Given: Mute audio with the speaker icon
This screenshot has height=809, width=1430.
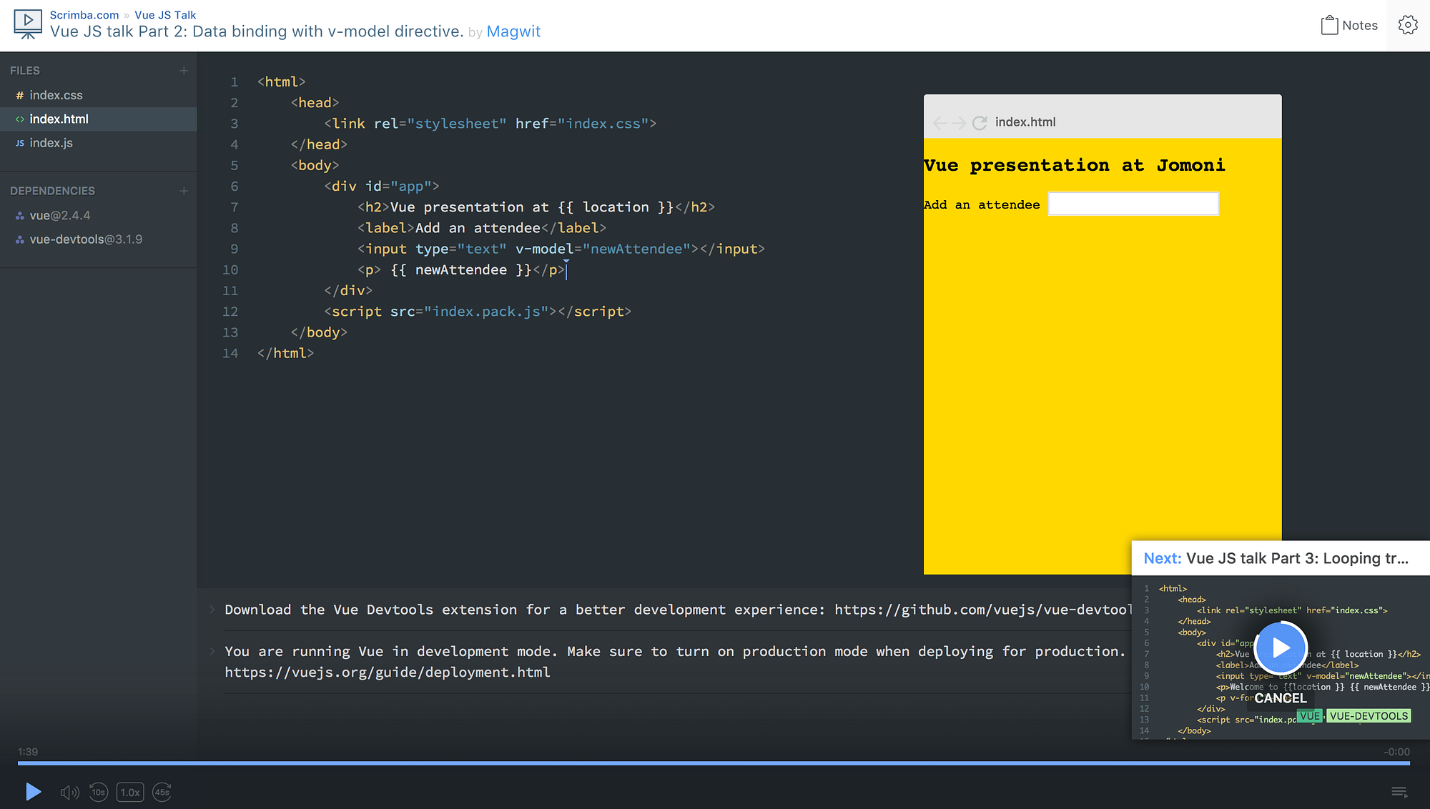Looking at the screenshot, I should tap(69, 792).
